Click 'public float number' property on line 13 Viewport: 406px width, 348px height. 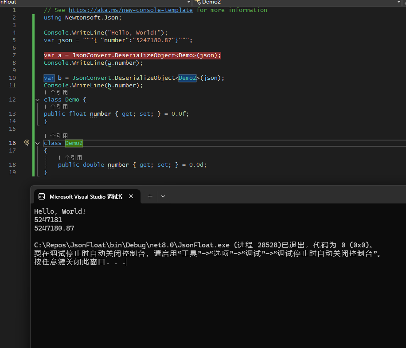tap(77, 114)
